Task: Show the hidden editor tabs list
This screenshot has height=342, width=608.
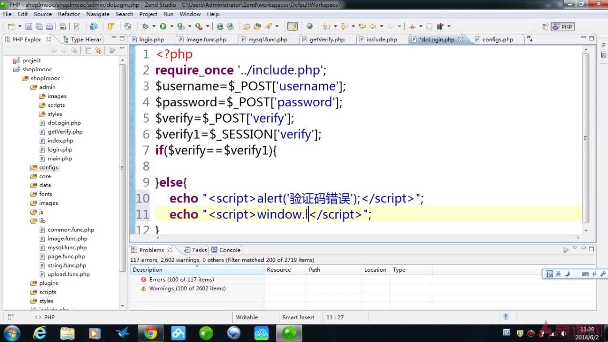Action: tap(530, 39)
